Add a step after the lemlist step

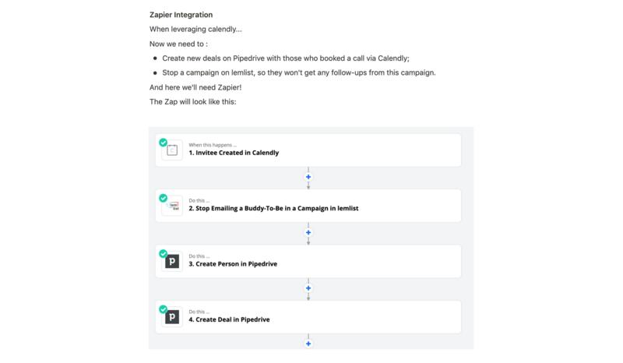(308, 232)
